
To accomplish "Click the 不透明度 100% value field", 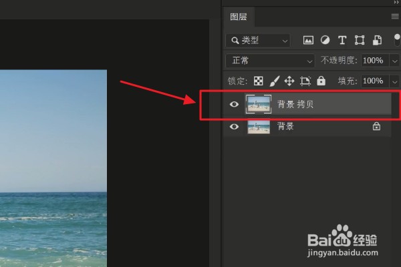I will coord(375,61).
